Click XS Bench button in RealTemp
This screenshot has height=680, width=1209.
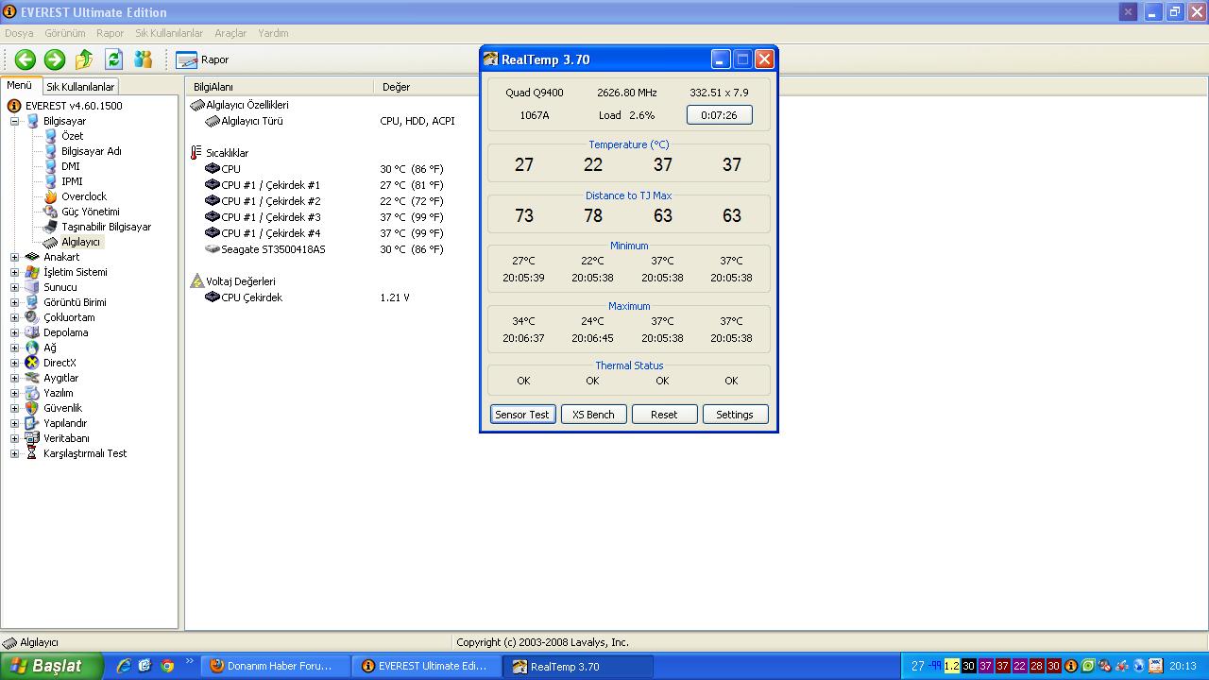[x=593, y=415]
